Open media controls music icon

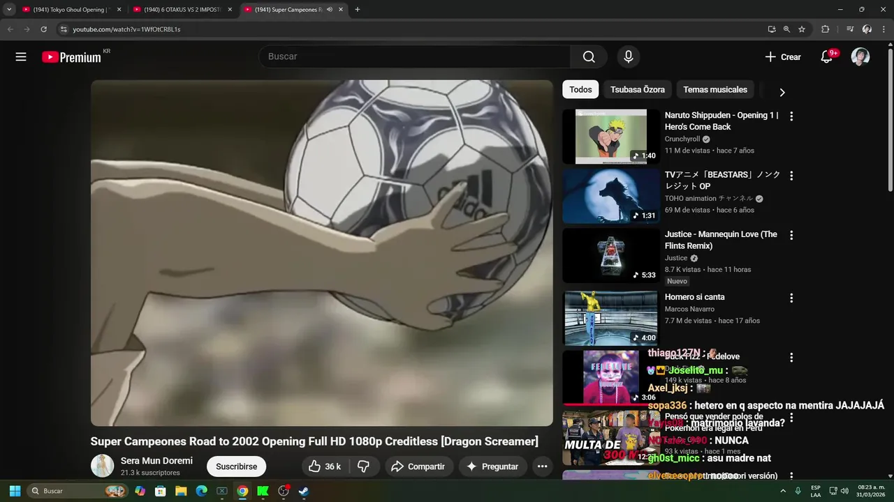click(850, 29)
